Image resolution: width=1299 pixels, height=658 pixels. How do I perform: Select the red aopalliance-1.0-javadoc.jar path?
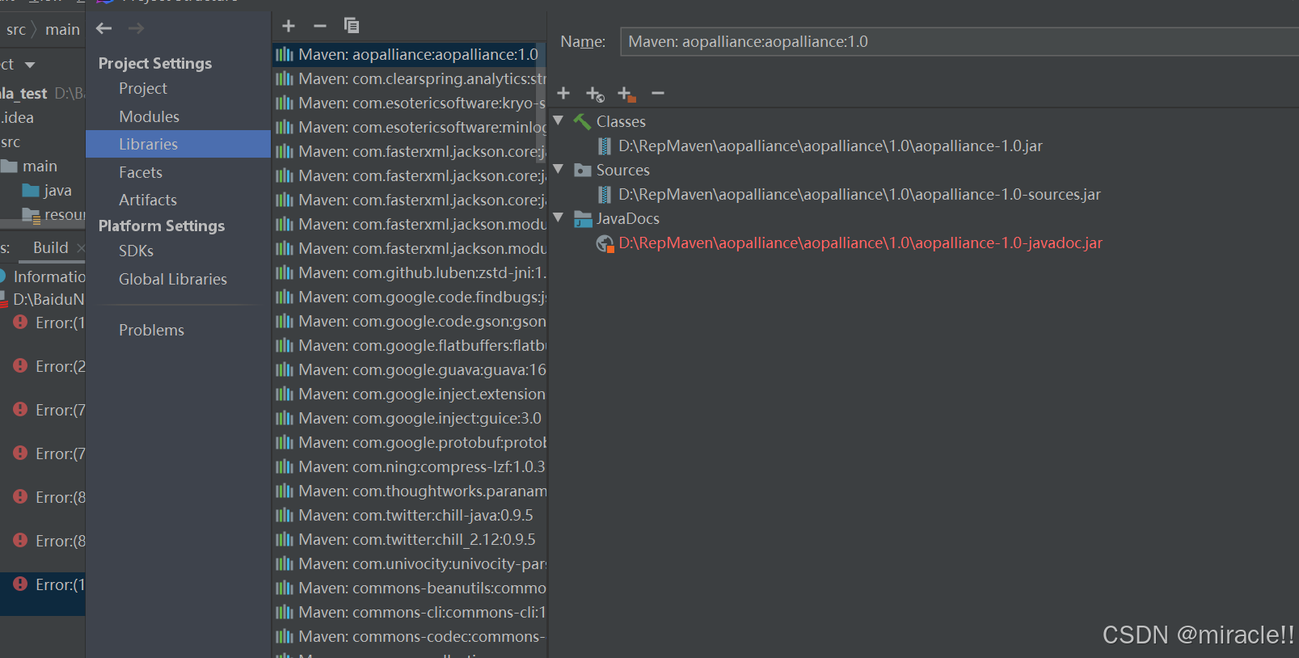point(860,243)
